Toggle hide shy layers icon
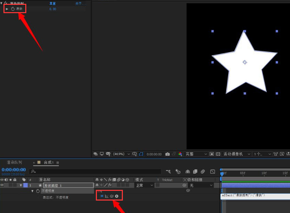Image resolution: width=290 pixels, height=213 pixels. tap(188, 172)
